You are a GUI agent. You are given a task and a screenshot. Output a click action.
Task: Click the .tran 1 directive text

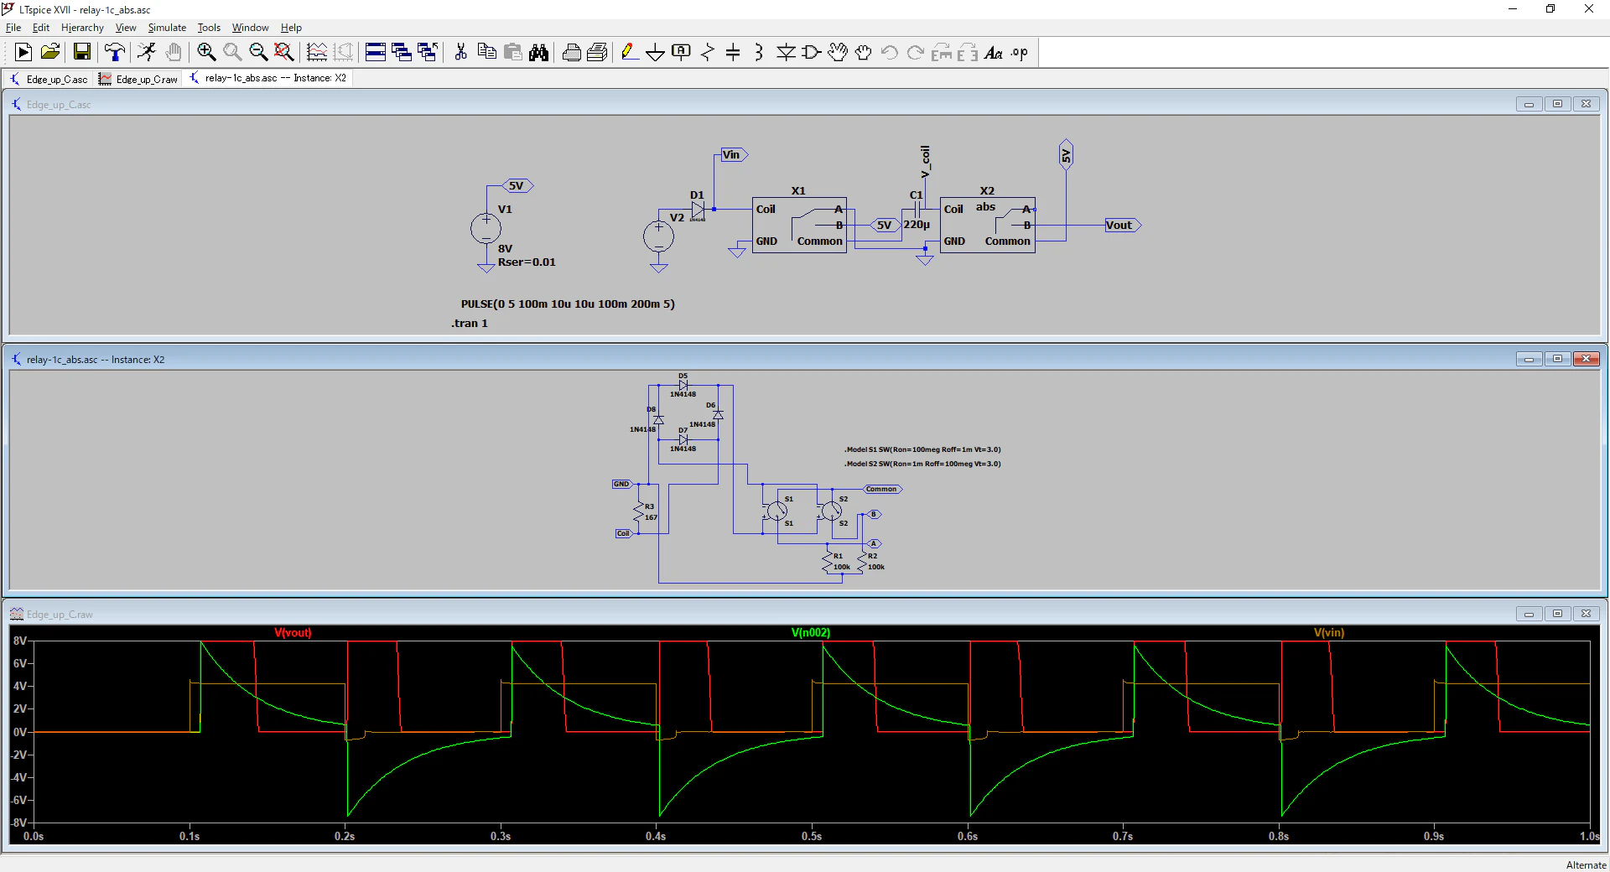click(x=470, y=324)
